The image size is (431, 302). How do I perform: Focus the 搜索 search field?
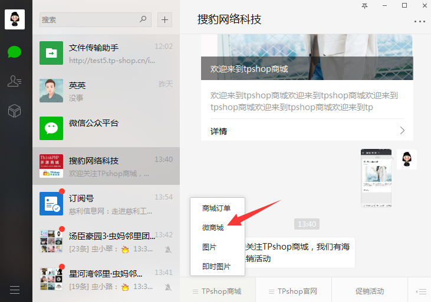point(96,19)
